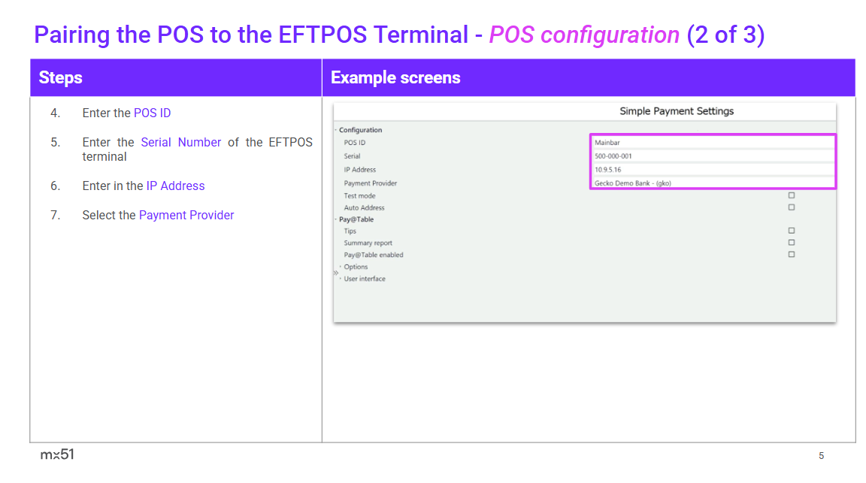Focus the IP Address input field
Image resolution: width=866 pixels, height=483 pixels.
coord(712,170)
